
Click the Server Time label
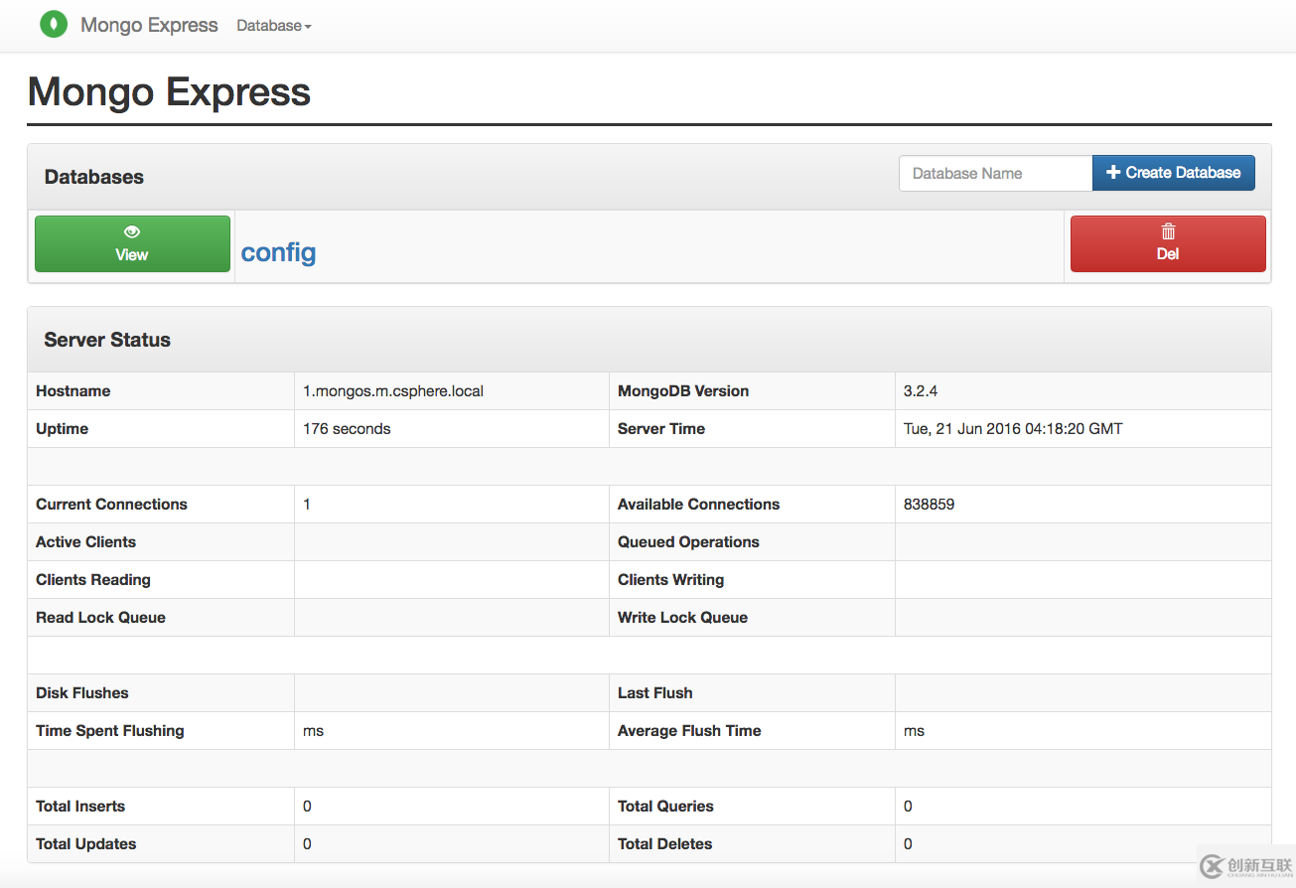(x=661, y=429)
